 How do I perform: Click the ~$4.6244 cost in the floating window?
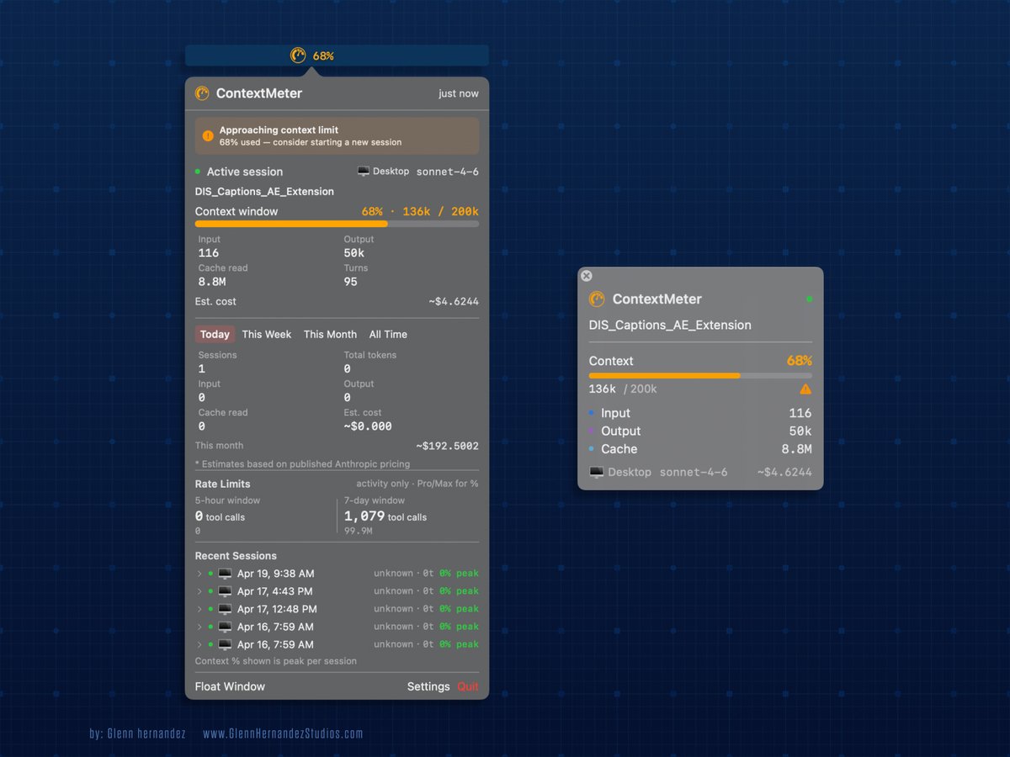click(x=784, y=472)
